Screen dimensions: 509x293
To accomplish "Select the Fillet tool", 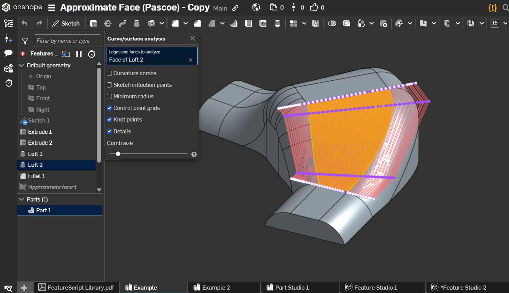I will [x=175, y=23].
